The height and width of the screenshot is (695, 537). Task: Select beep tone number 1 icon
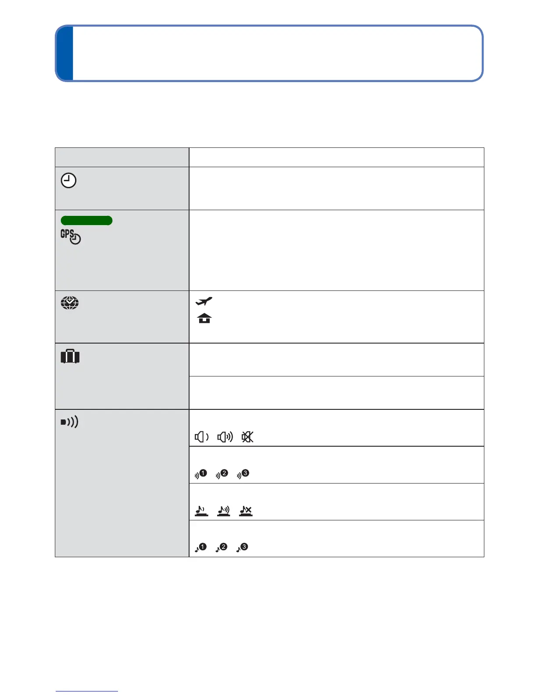(x=200, y=474)
